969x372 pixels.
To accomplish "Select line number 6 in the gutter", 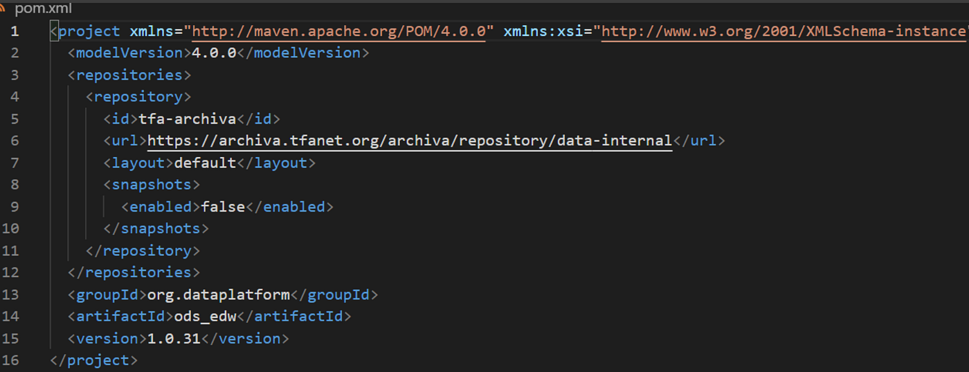I will [15, 141].
